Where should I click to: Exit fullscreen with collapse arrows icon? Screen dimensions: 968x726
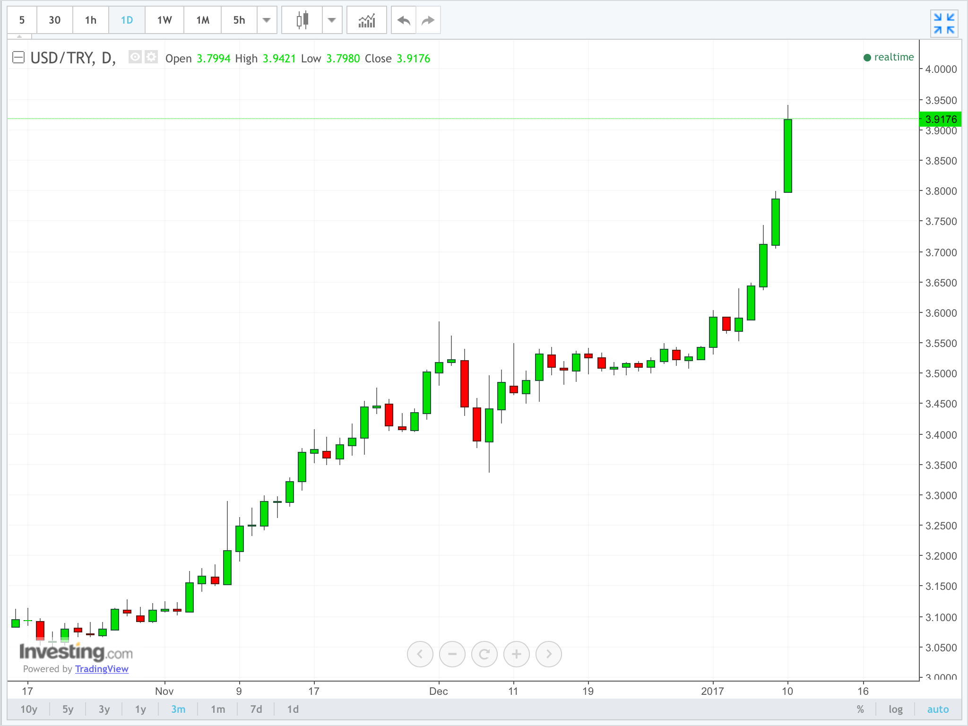[944, 23]
